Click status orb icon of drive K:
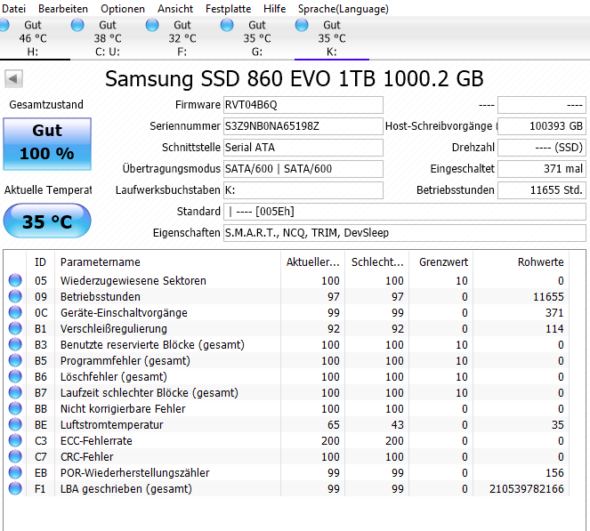This screenshot has height=531, width=590. (302, 25)
